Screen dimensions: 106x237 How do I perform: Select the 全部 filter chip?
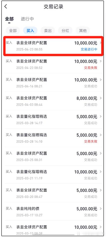pos(13,31)
